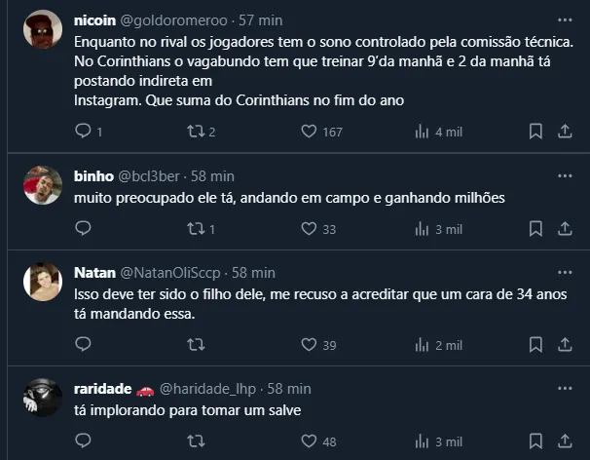Share binho's tweet

click(x=565, y=229)
